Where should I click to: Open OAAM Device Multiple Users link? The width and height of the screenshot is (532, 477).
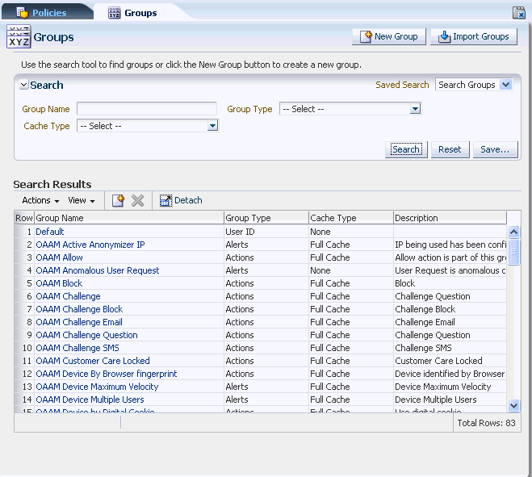coord(90,400)
